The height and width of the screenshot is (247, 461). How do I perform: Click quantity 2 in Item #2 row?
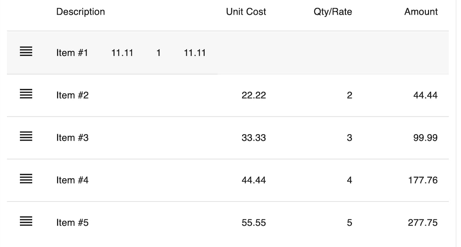(349, 95)
